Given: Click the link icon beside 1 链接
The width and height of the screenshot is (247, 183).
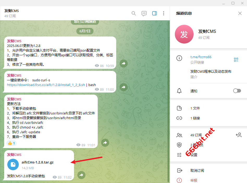Looking at the screenshot, I should (179, 118).
